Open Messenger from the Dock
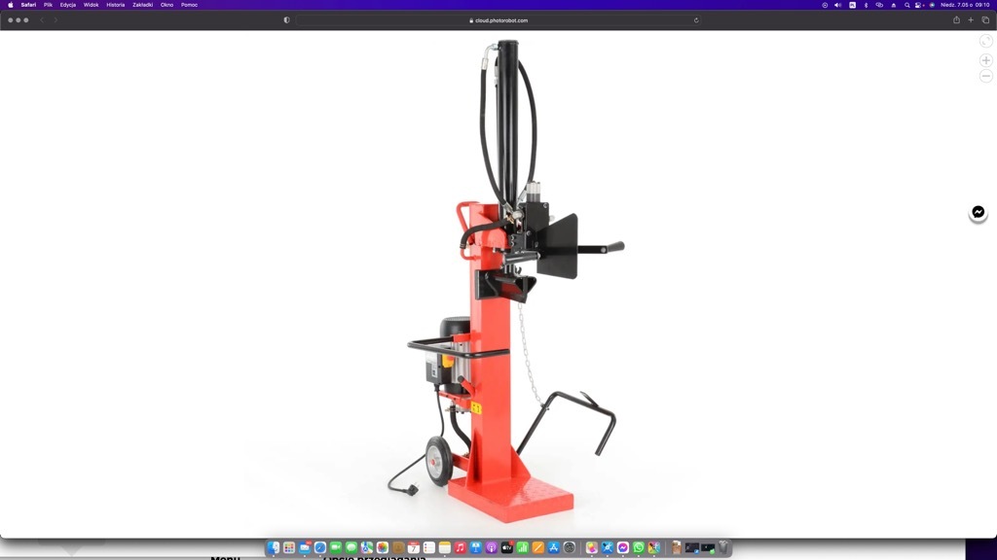Screen dimensions: 997x560 [x=623, y=548]
